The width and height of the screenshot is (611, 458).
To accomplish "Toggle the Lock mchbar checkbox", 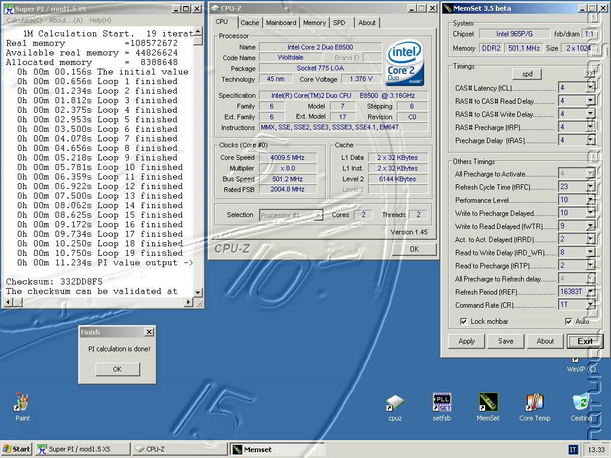I will (x=464, y=321).
